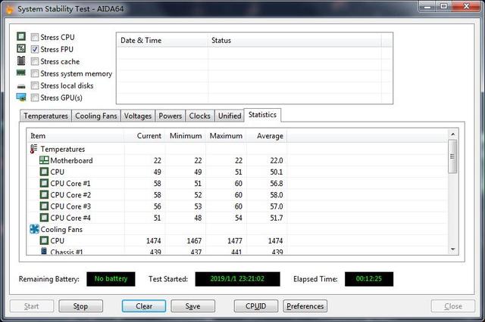Viewport: 485px width, 322px height.
Task: Click the statistics scrollbar up arrow
Action: tap(453, 135)
